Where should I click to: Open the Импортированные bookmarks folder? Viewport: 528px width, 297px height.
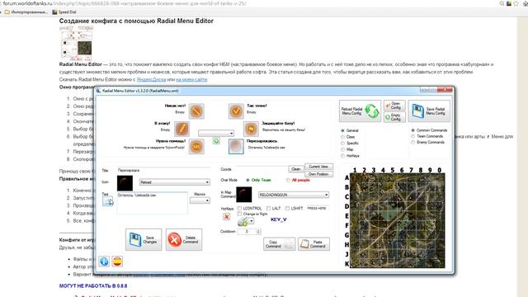point(26,12)
